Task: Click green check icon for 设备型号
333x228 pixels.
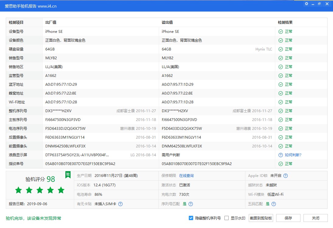Action: click(280, 32)
